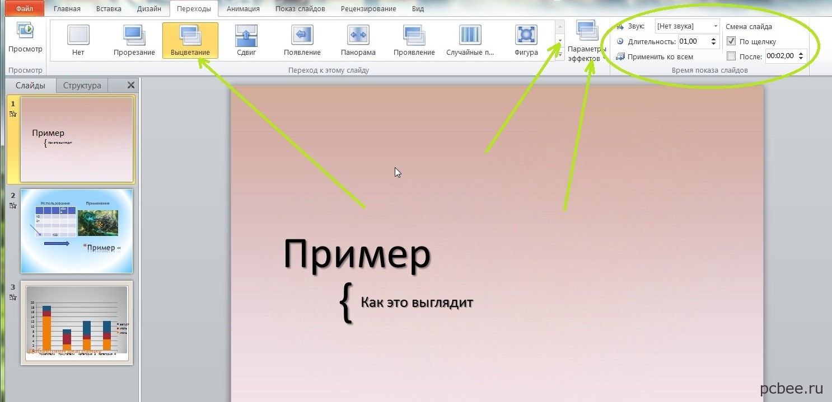Select the Выцветание transition
The width and height of the screenshot is (832, 402).
[190, 40]
